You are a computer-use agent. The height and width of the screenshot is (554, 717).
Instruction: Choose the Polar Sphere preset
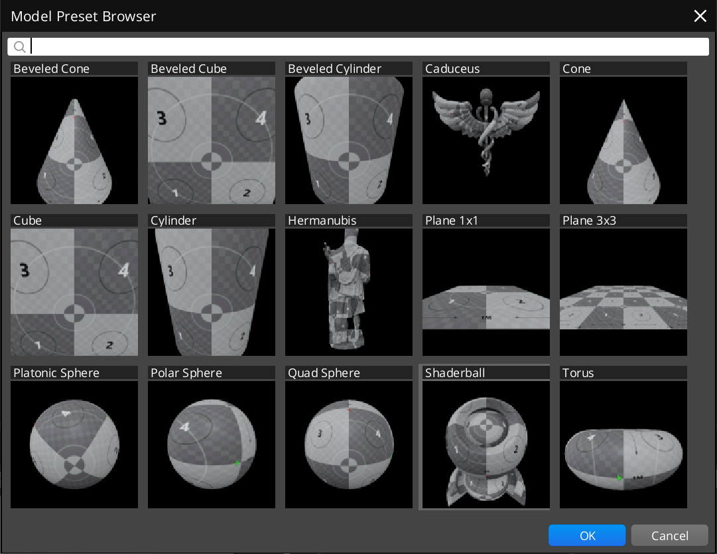[x=212, y=445]
